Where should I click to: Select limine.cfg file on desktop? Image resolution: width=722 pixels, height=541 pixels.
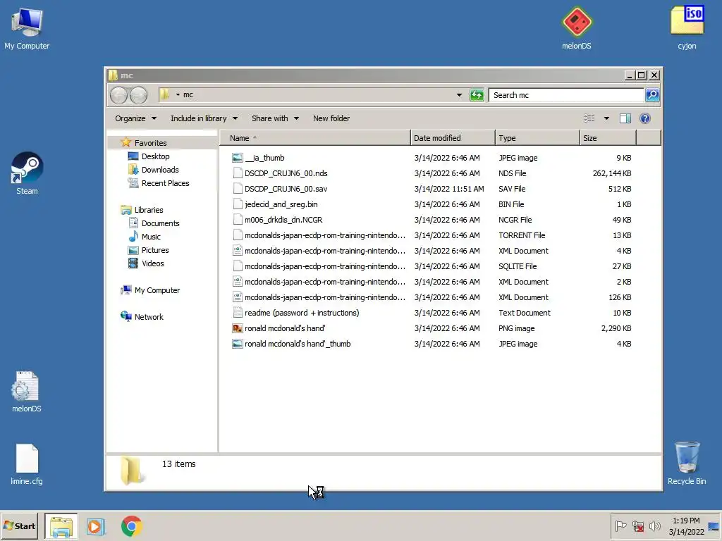pyautogui.click(x=27, y=464)
